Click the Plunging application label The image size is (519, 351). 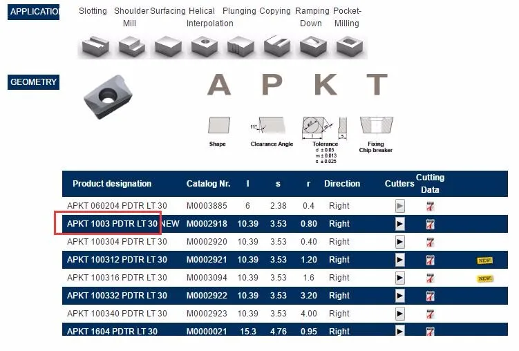click(239, 11)
